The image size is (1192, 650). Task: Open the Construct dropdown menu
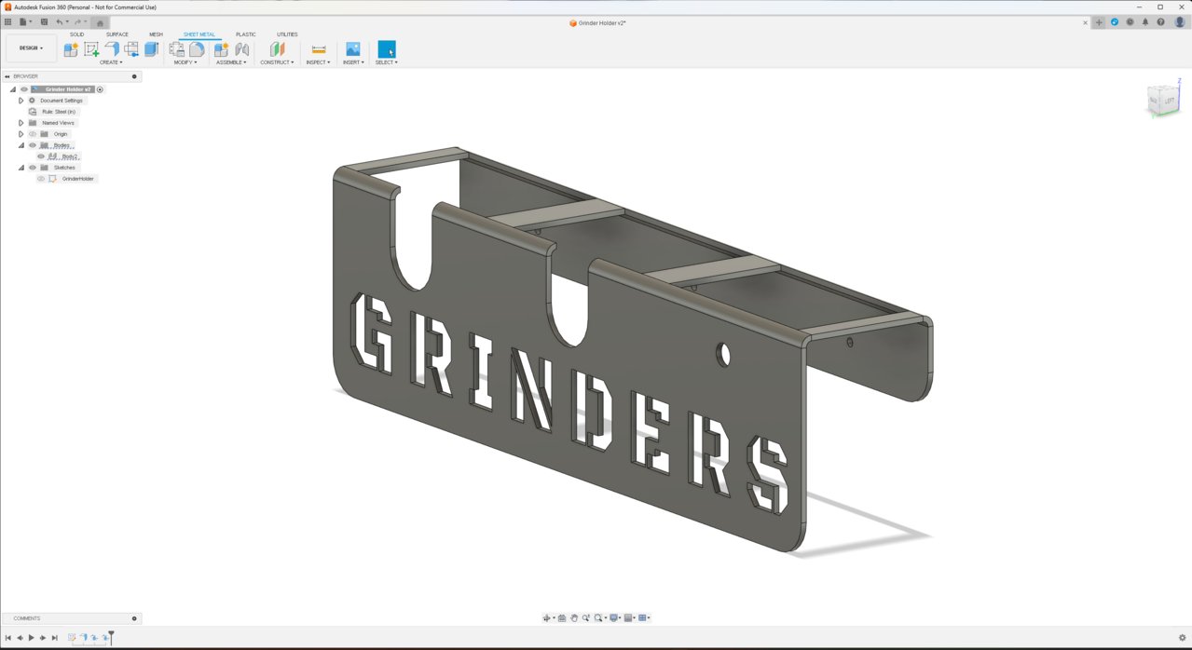(x=277, y=62)
